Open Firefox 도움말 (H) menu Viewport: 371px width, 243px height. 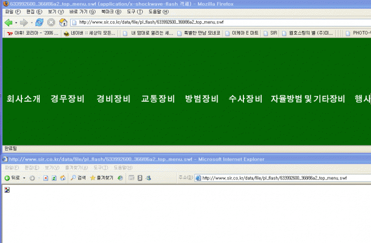tap(159, 12)
